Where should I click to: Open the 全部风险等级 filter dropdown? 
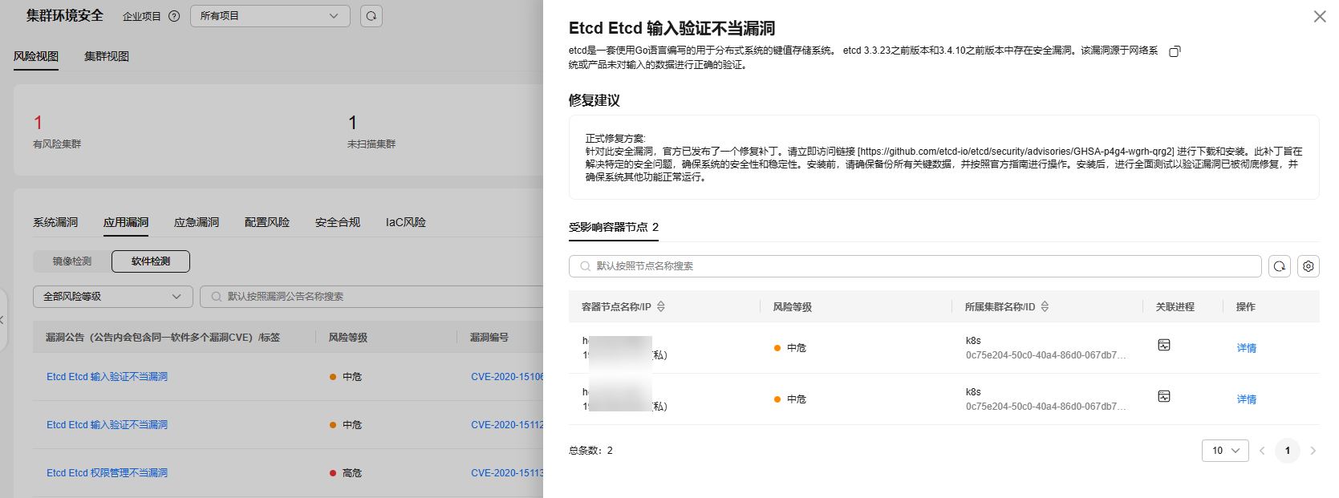click(x=112, y=297)
